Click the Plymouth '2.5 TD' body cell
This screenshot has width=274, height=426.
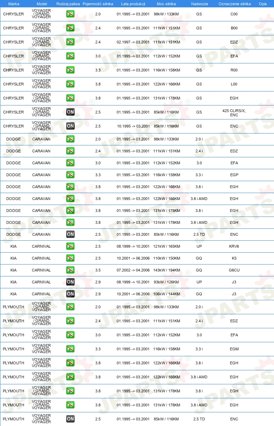coord(199,419)
